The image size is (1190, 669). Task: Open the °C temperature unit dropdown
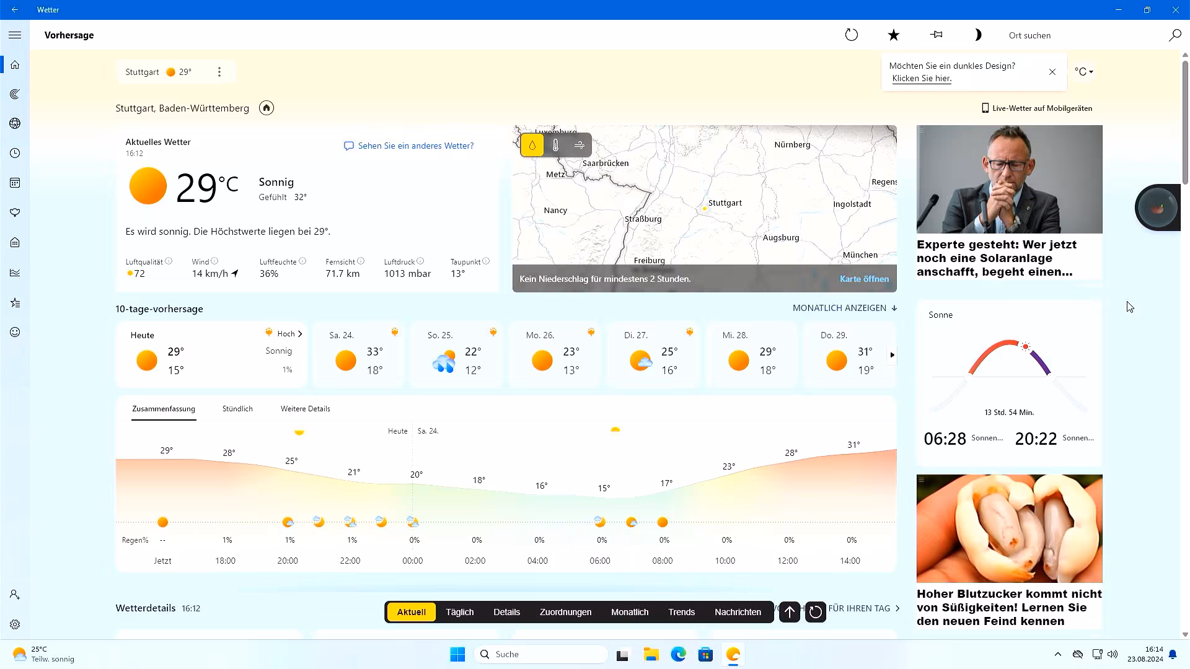(1083, 72)
